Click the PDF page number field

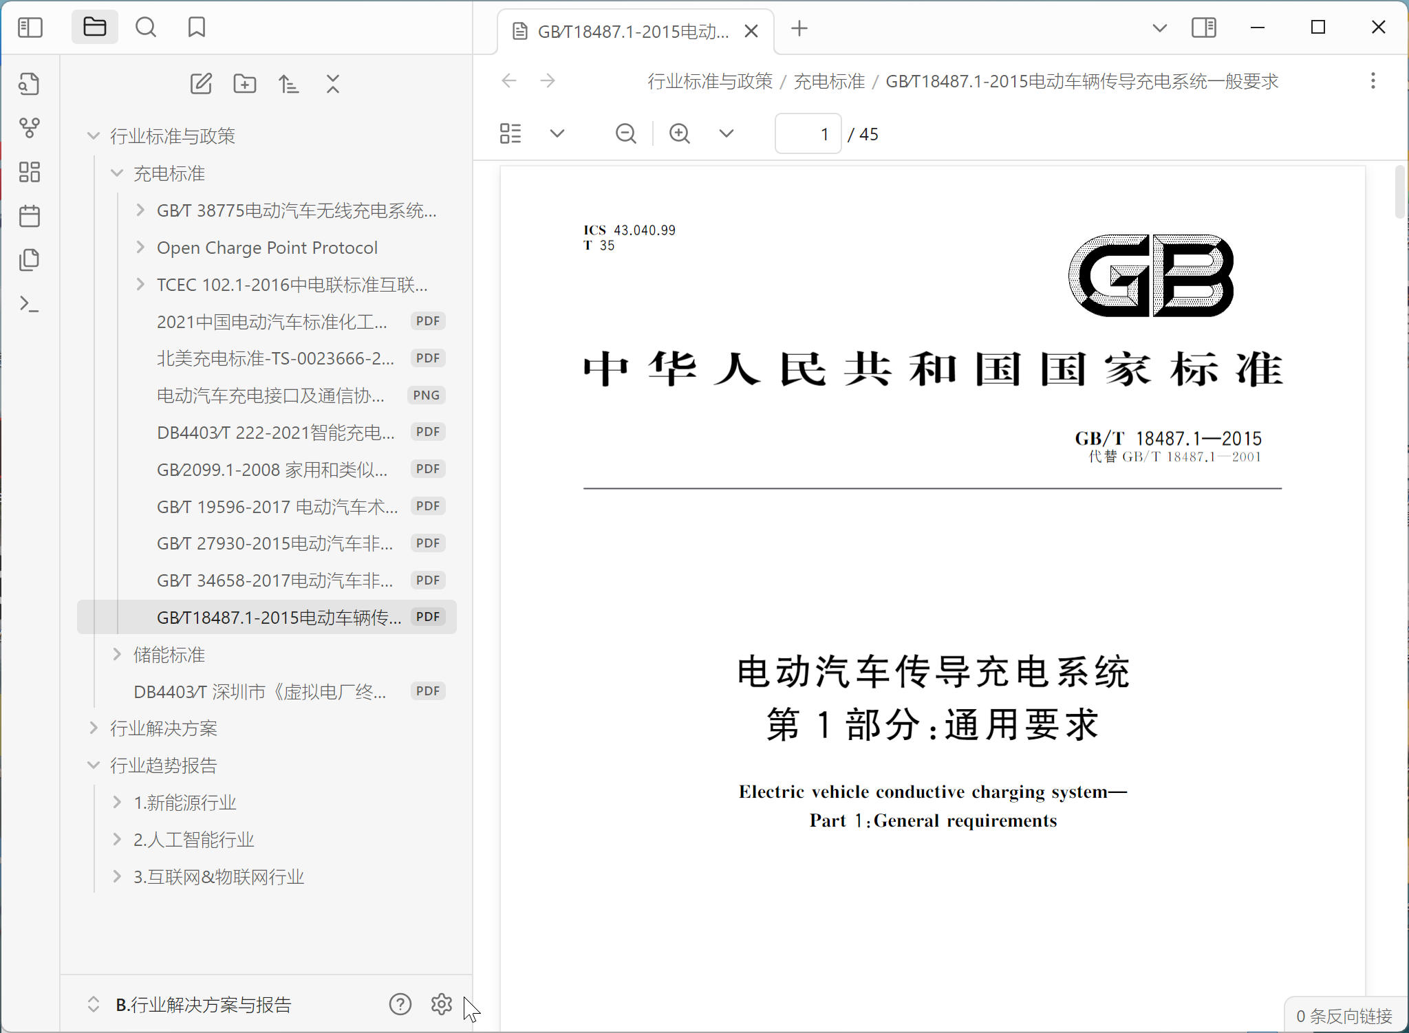(x=808, y=133)
